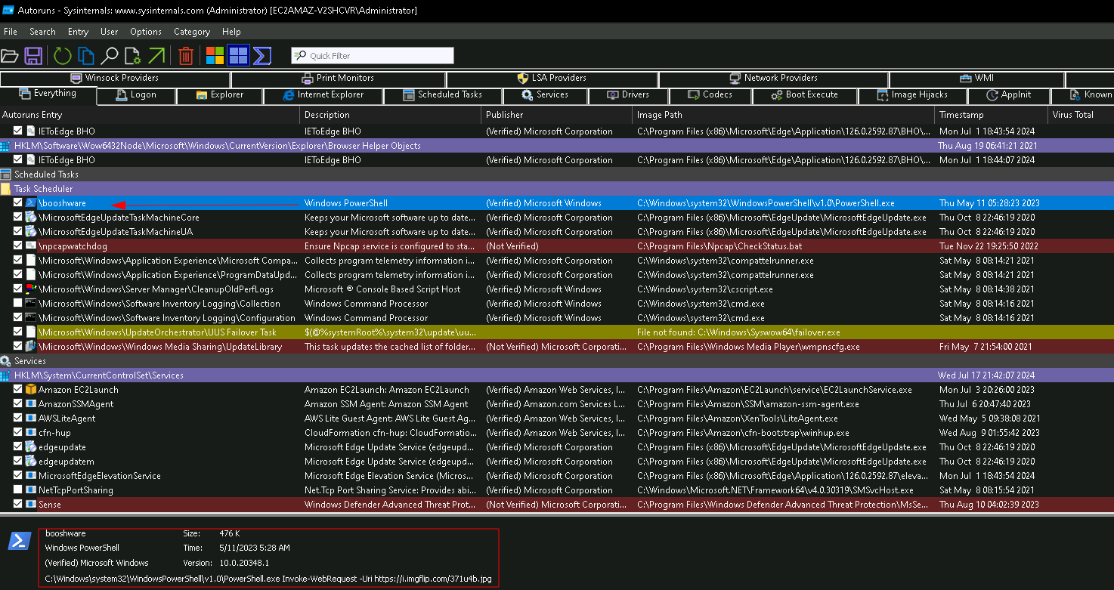The image size is (1114, 590).
Task: Select the MicrosoftEdgeElevationService row
Action: [x=557, y=476]
